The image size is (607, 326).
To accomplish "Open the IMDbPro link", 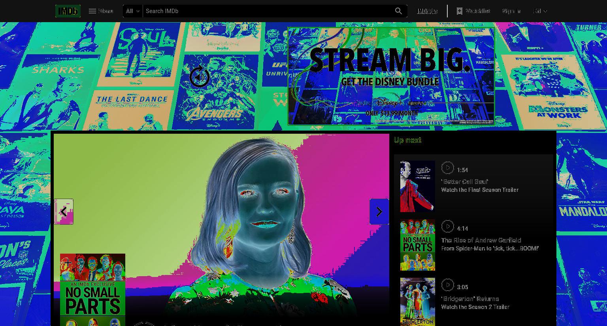I will click(x=428, y=11).
